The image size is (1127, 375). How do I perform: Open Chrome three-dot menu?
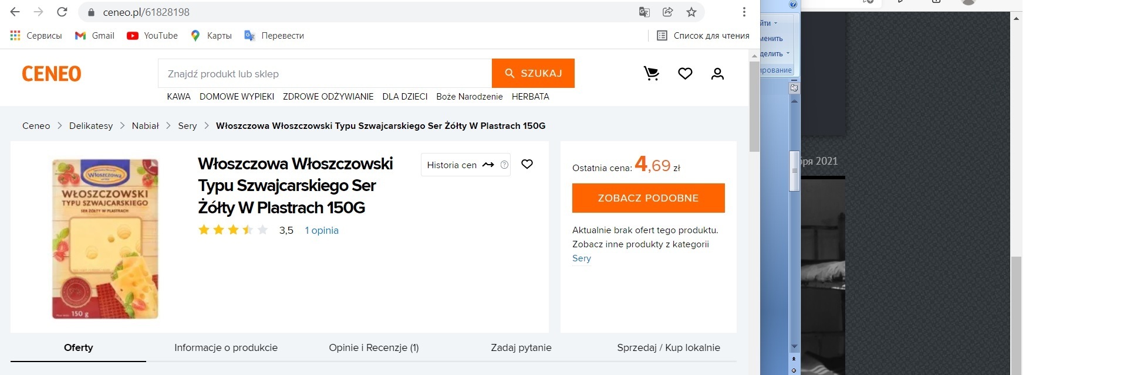click(744, 12)
